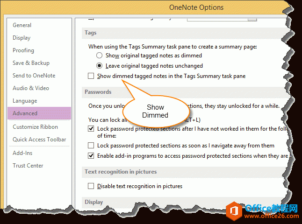302x224 pixels.
Task: Go to Save & Backup settings
Action: [x=31, y=63]
